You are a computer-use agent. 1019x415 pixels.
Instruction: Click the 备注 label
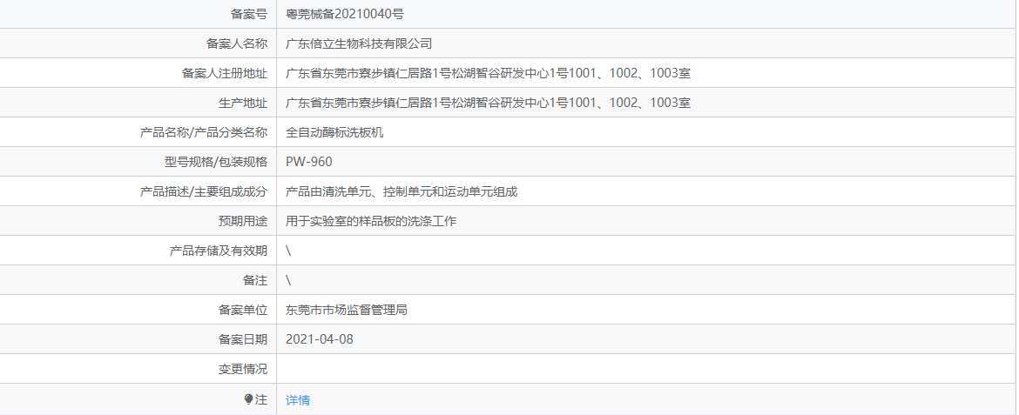pyautogui.click(x=254, y=280)
